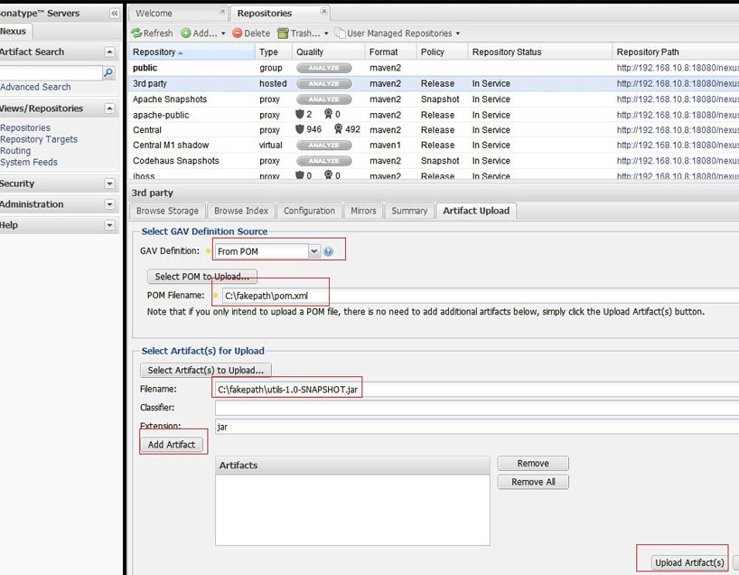The image size is (739, 575).
Task: Switch to the Configuration tab
Action: (x=309, y=211)
